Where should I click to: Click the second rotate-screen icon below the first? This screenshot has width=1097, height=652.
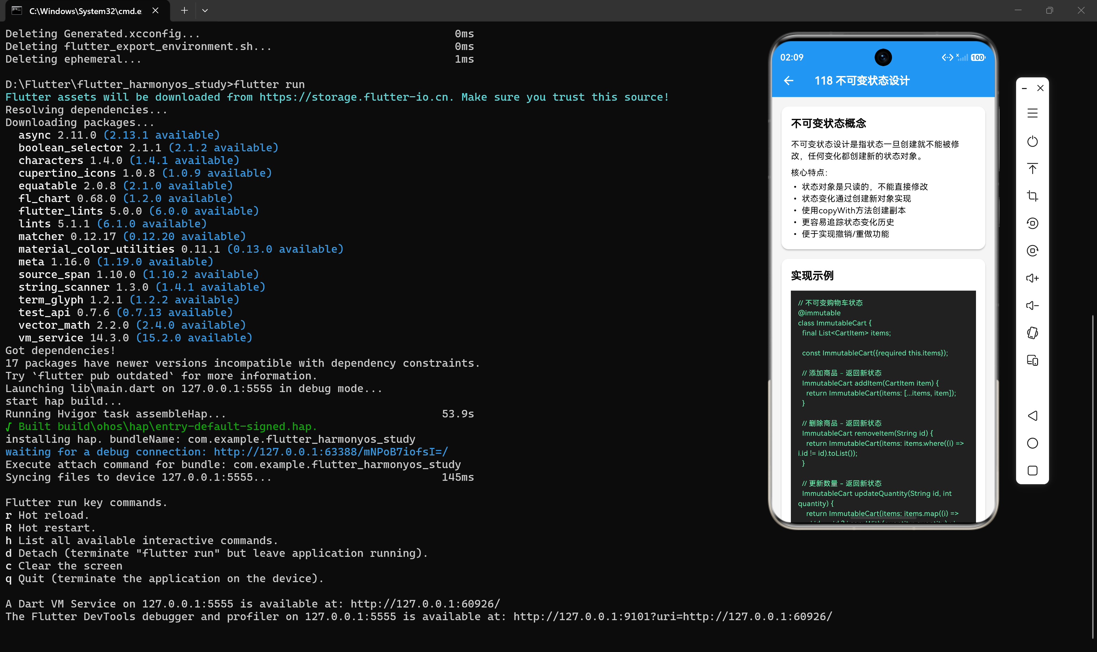coord(1032,251)
